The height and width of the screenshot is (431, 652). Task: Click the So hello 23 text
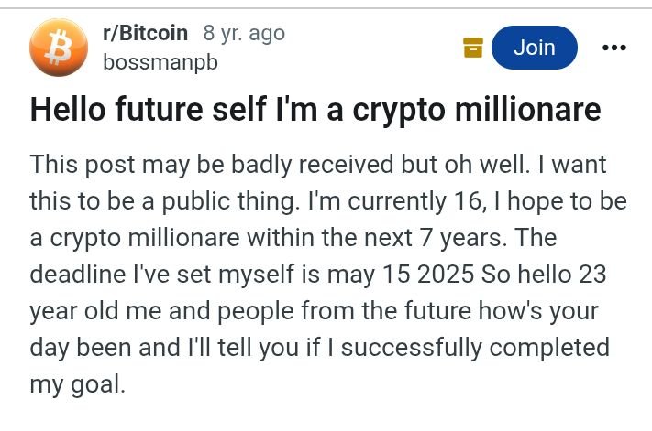[x=544, y=275]
